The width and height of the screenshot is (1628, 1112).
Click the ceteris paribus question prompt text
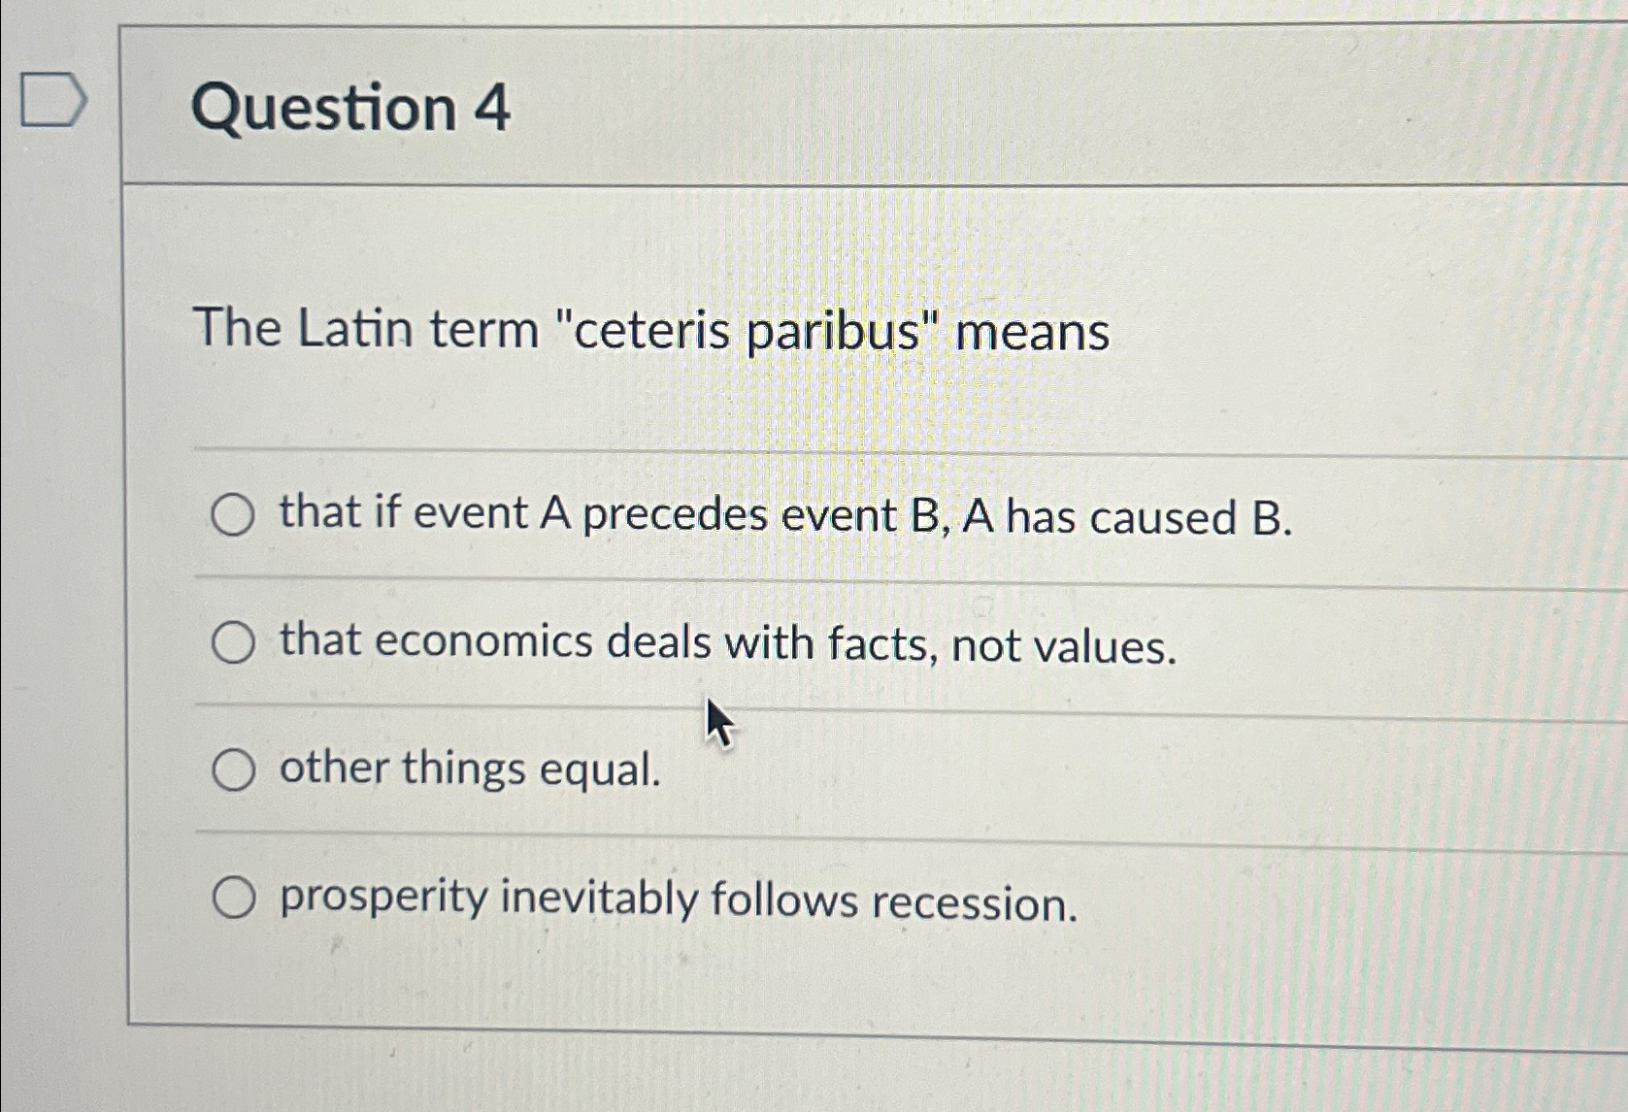tap(650, 331)
